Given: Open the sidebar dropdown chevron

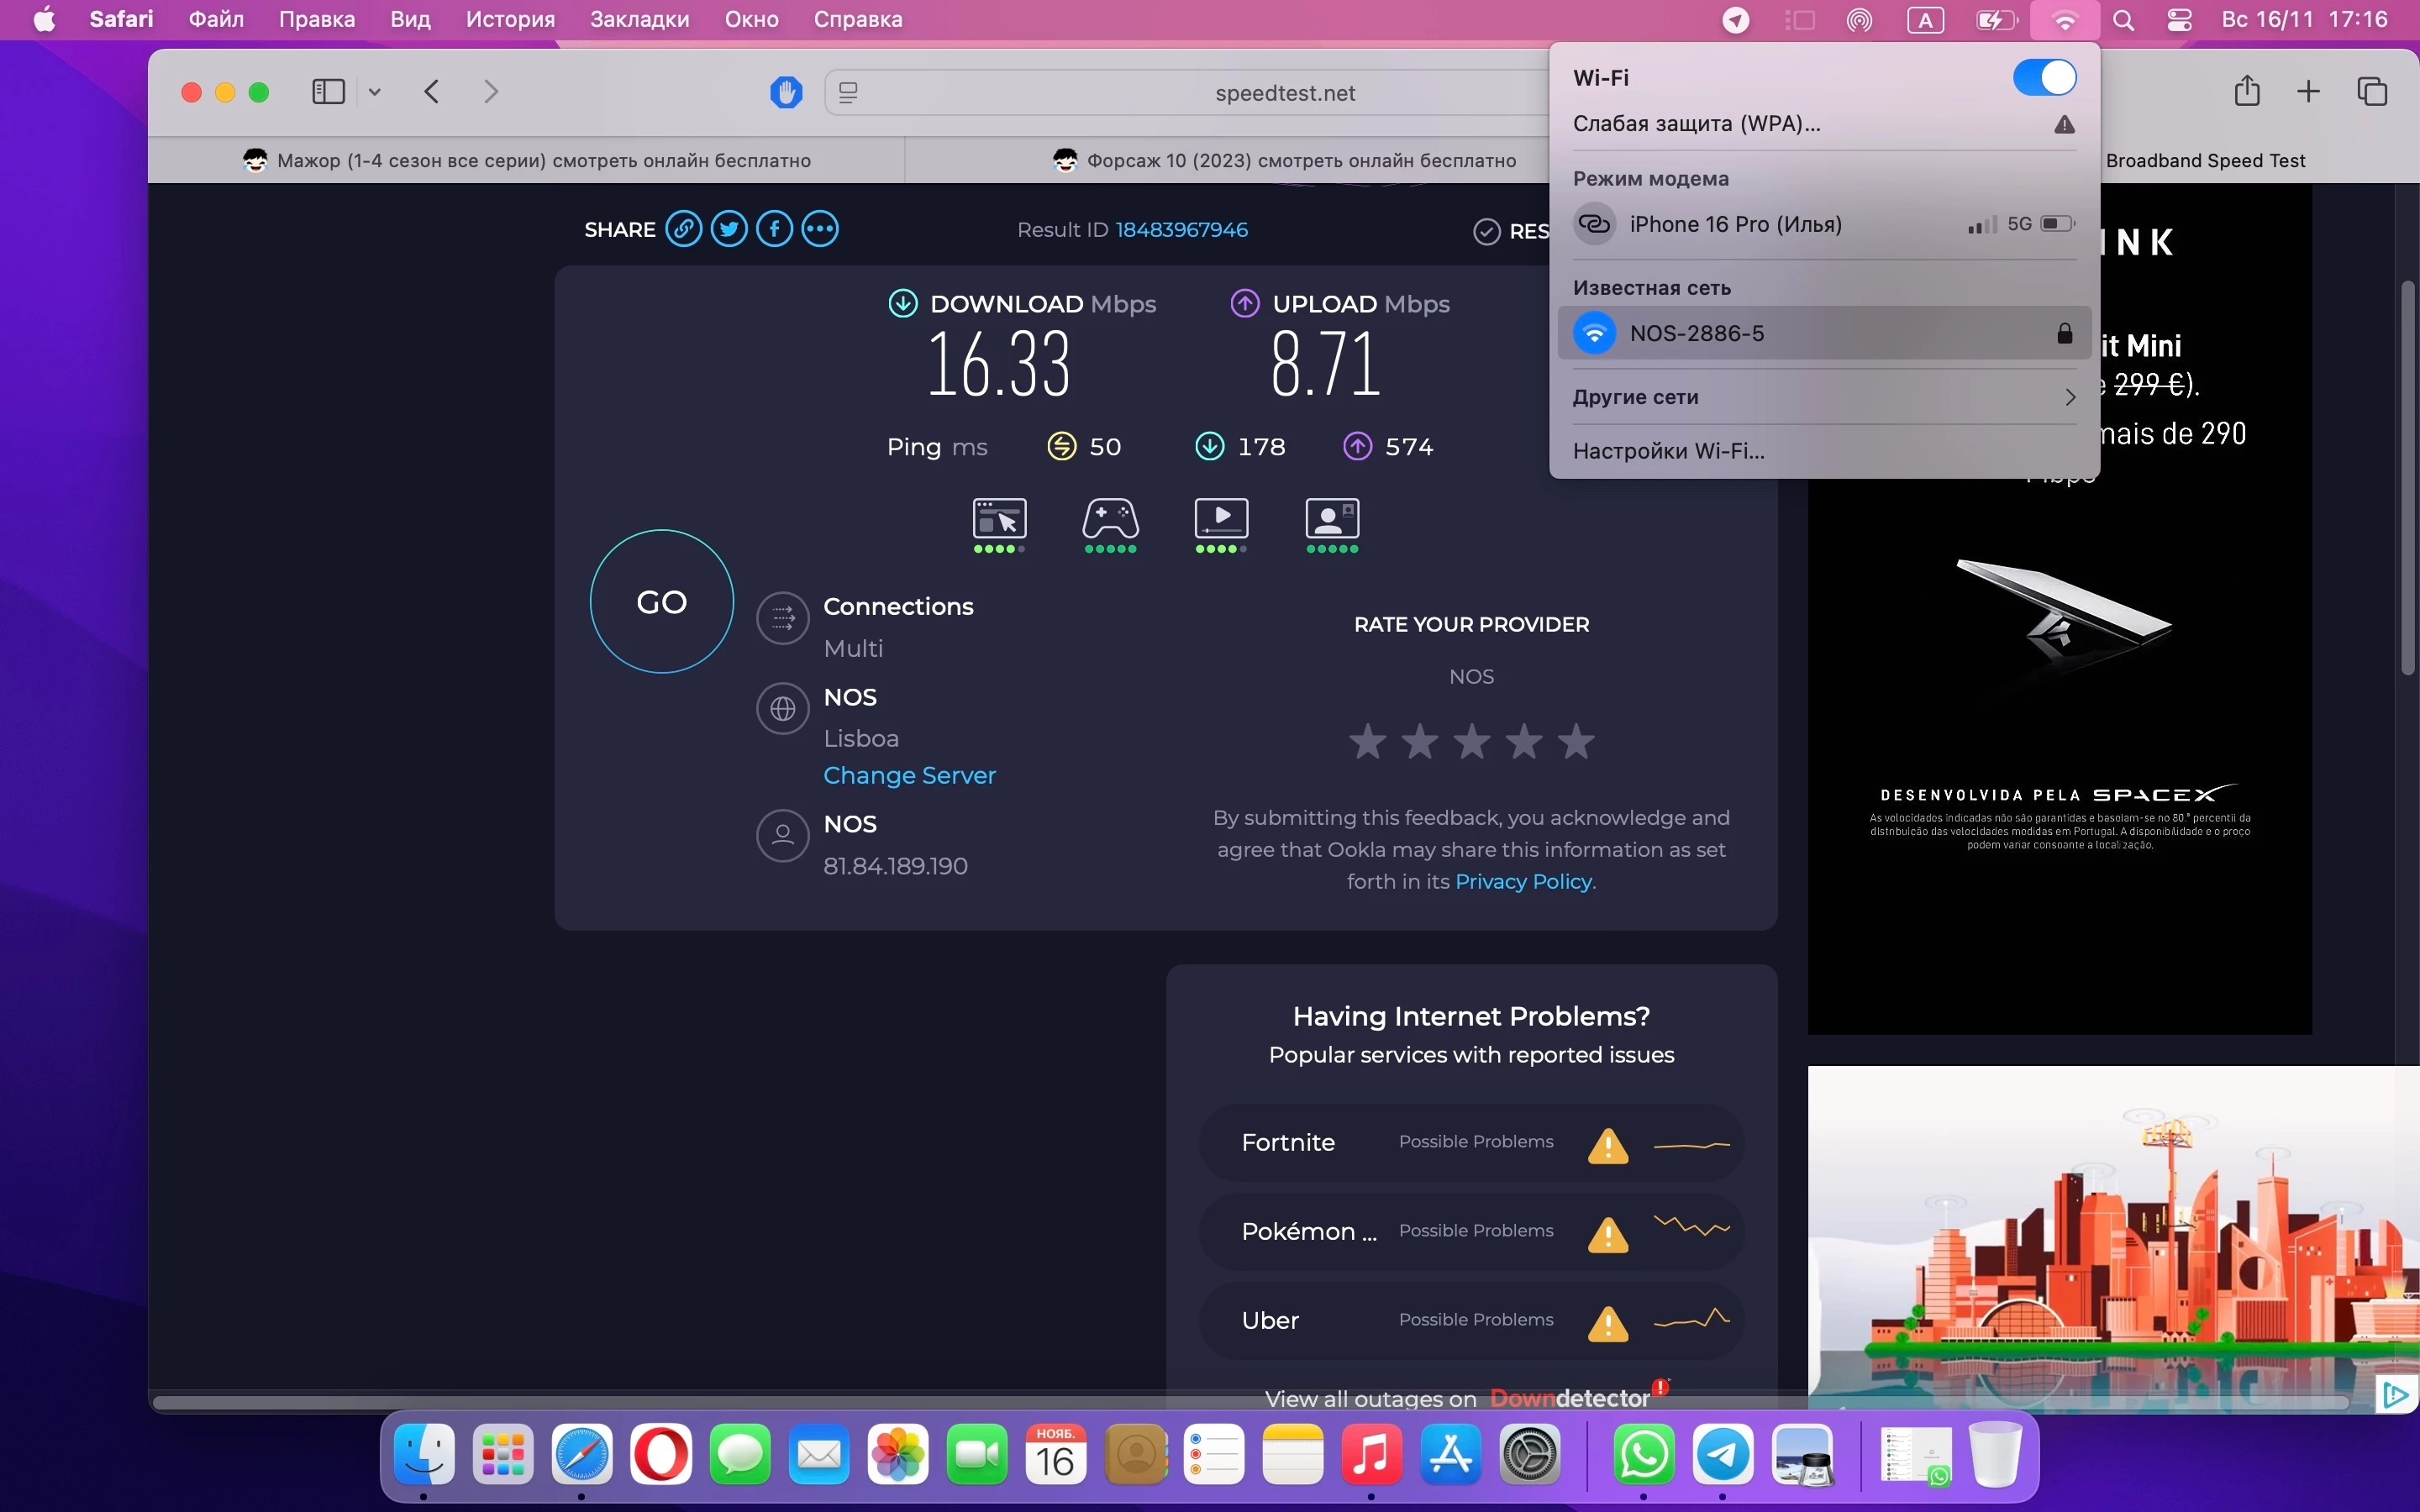Looking at the screenshot, I should [x=375, y=92].
